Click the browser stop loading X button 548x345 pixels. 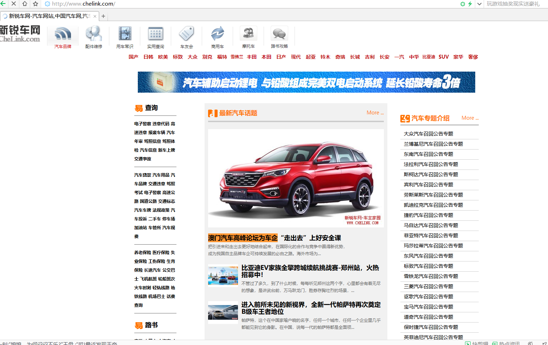tap(14, 4)
